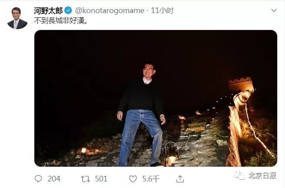Select the tweet text 不到長城非好漢。
Screen dimensions: 285x188
pyautogui.click(x=61, y=21)
